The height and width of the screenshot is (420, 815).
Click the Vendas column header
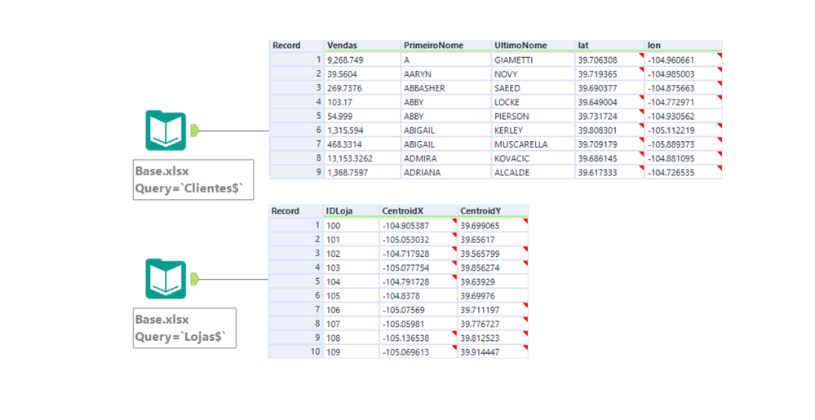tap(342, 46)
